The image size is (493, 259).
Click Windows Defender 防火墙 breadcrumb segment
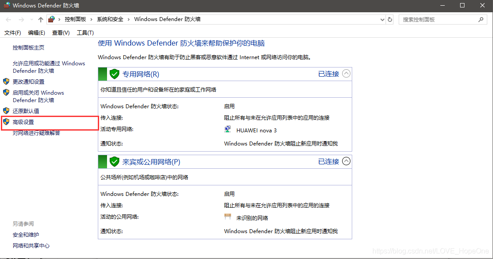167,19
